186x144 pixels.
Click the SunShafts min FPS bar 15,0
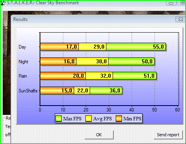tap(57, 90)
